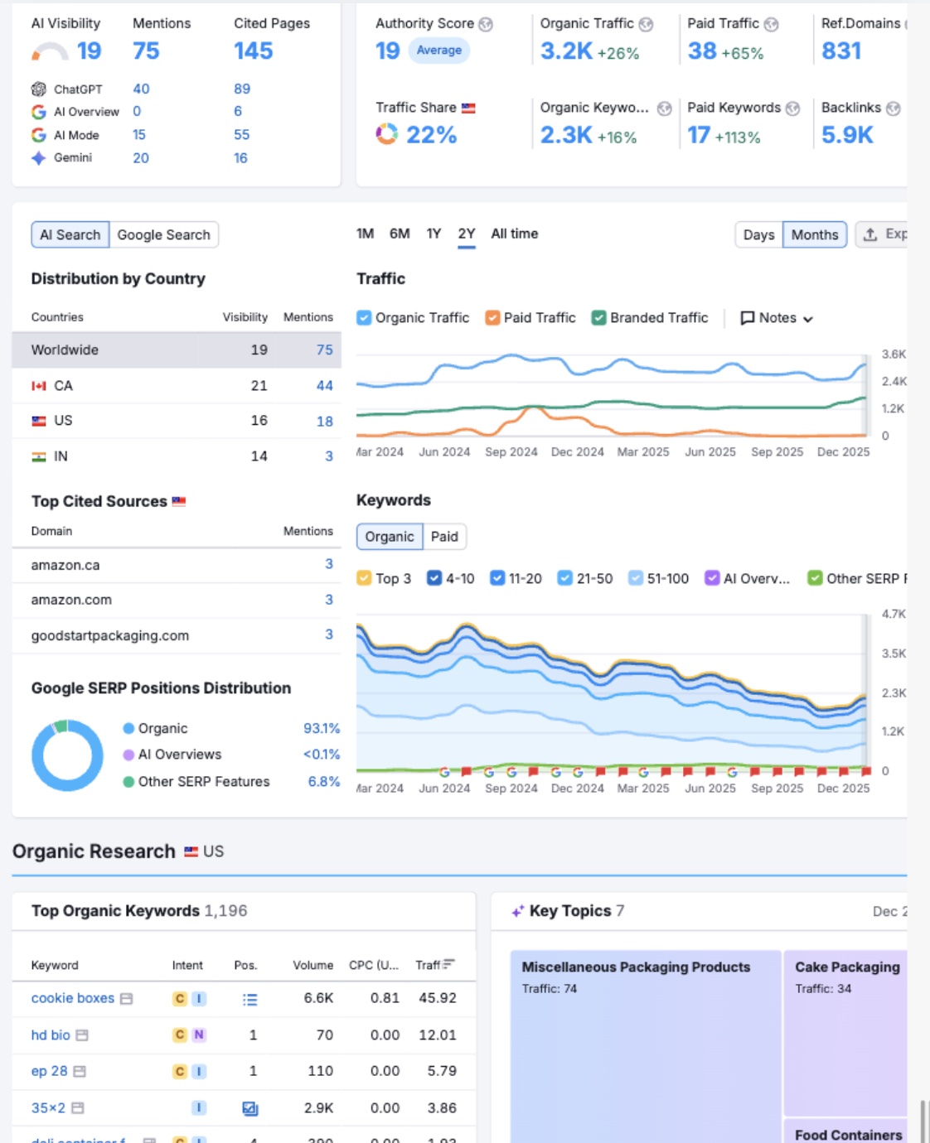930x1143 pixels.
Task: Click the export icon next to Months
Action: [x=869, y=234]
